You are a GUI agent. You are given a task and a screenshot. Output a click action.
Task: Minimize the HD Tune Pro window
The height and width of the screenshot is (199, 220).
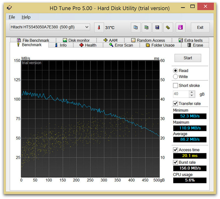183,7
